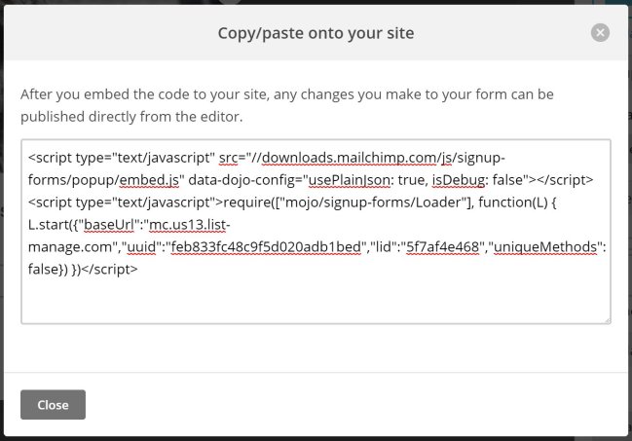This screenshot has width=632, height=441.
Task: Click inside the embed code text area
Action: coord(316,232)
